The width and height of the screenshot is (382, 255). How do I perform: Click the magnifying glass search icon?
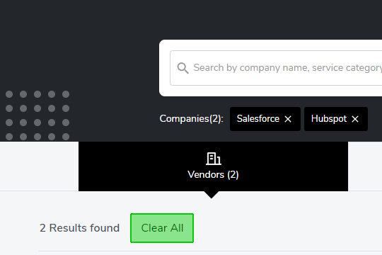pyautogui.click(x=183, y=68)
